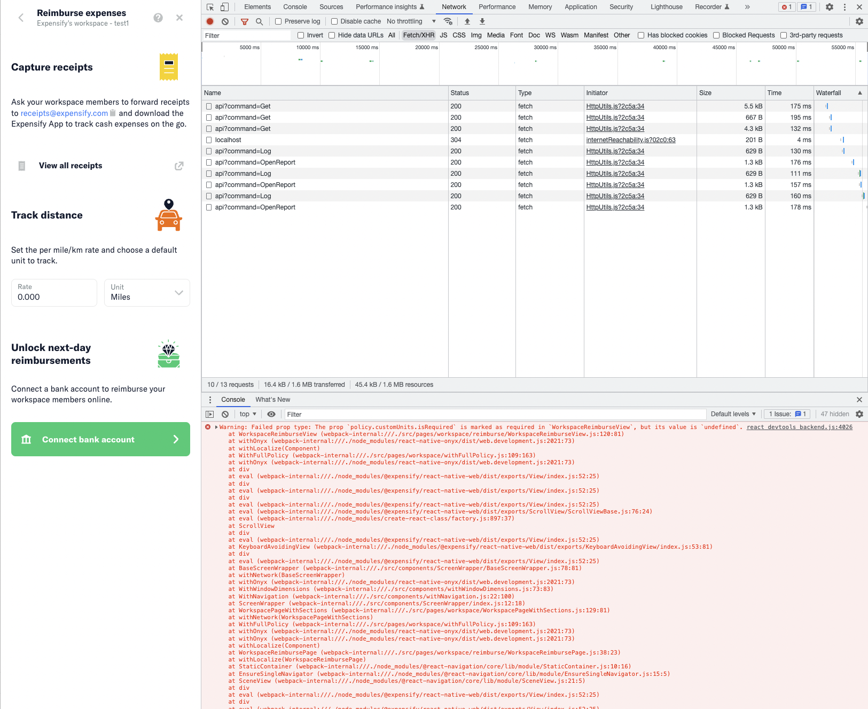Click the network Filter text field
The width and height of the screenshot is (868, 709).
coord(247,35)
